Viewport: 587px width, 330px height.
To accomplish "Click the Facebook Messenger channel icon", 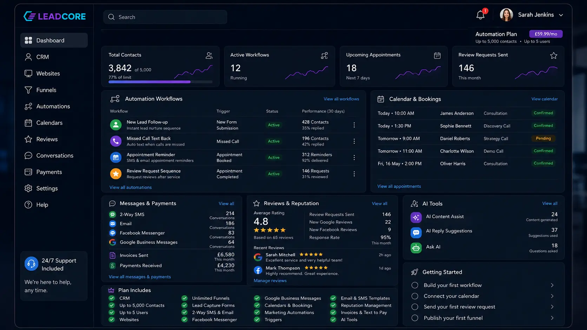I will point(113,233).
